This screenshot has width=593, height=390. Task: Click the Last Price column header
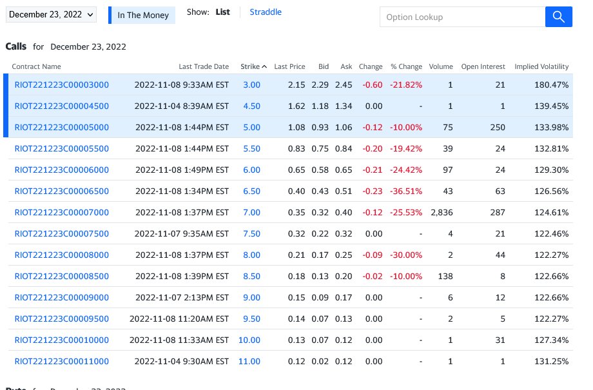289,66
